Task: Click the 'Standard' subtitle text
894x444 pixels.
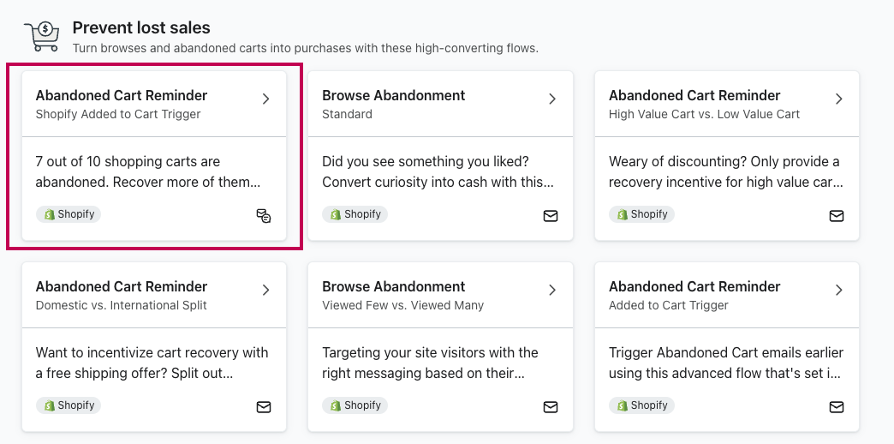Action: 347,114
